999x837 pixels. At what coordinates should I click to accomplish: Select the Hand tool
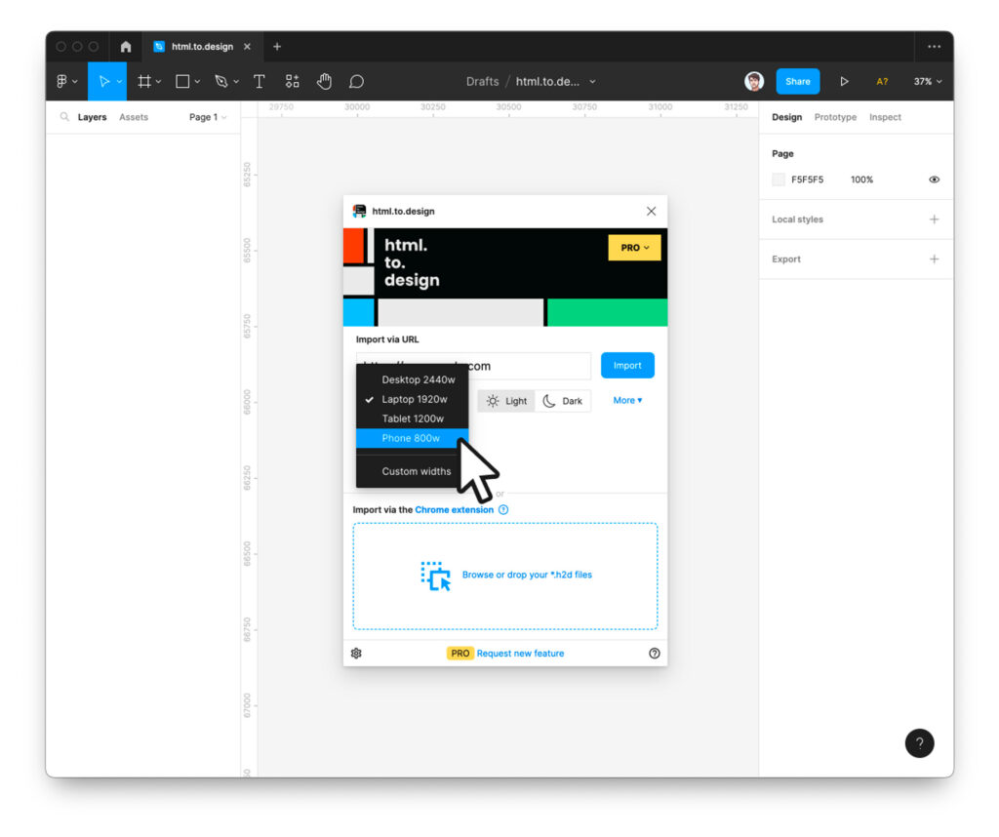[324, 82]
